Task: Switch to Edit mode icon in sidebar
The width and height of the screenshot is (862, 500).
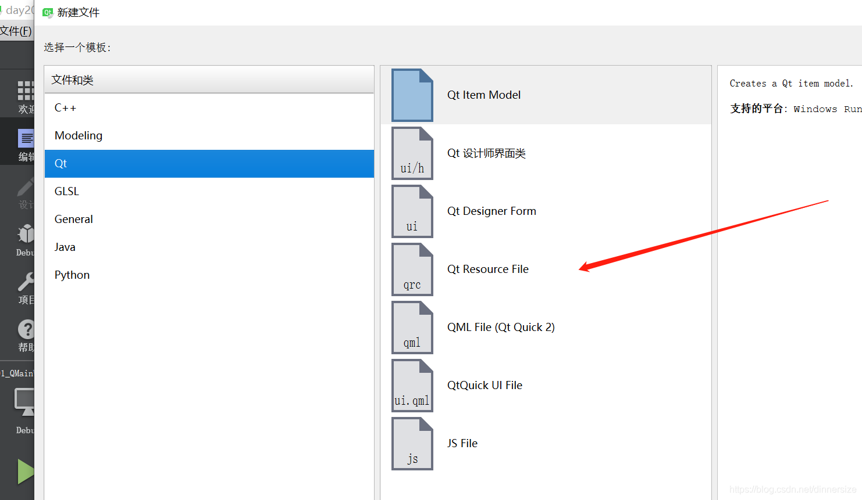Action: 26,138
